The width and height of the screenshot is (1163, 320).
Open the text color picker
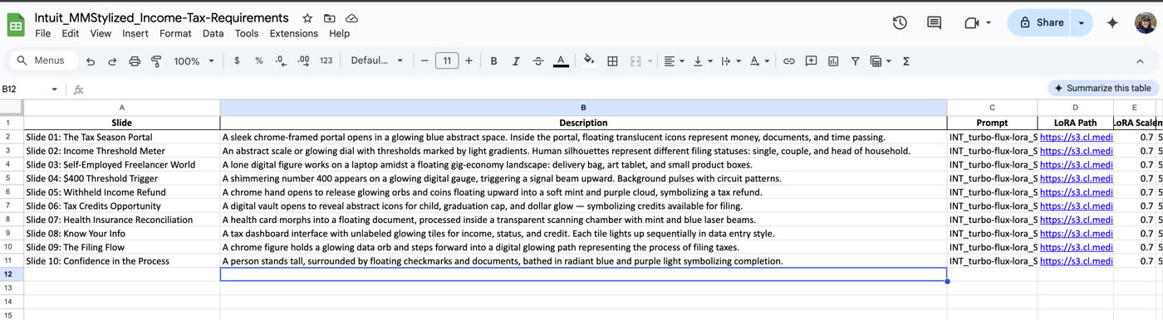pos(561,61)
